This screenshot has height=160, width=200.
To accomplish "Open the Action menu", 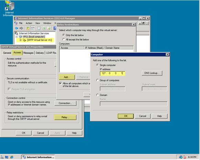I will tap(29, 23).
